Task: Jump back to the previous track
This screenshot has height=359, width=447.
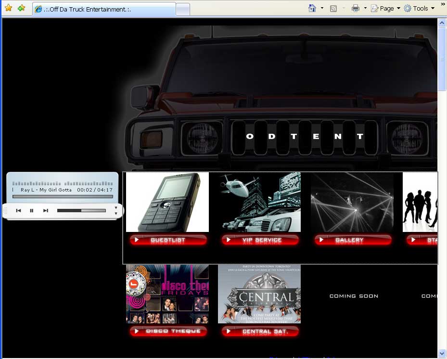Action: pyautogui.click(x=19, y=210)
